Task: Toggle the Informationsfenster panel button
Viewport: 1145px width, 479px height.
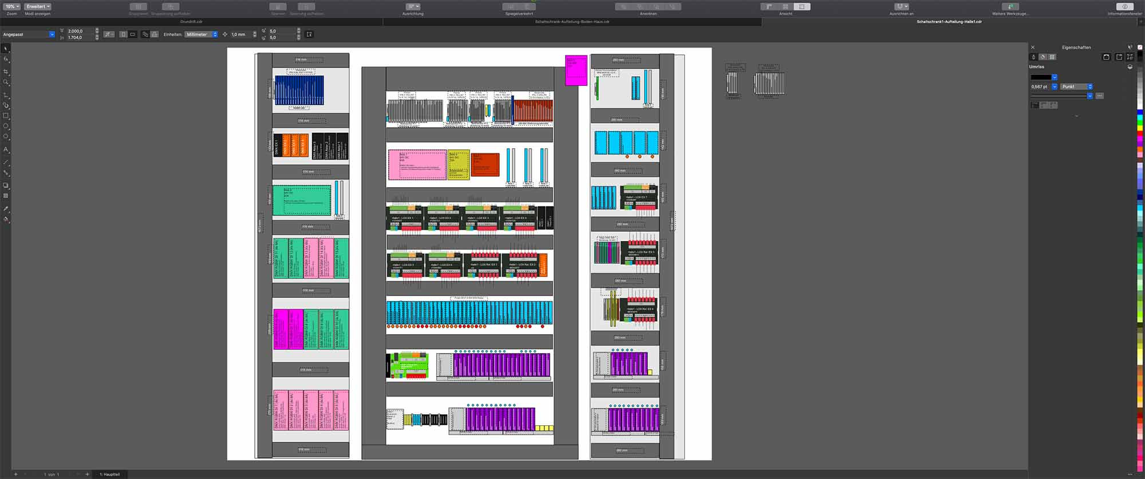Action: click(1124, 7)
